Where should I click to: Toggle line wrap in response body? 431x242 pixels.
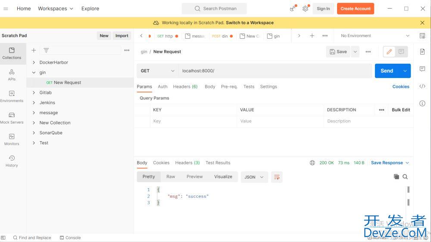tap(277, 177)
